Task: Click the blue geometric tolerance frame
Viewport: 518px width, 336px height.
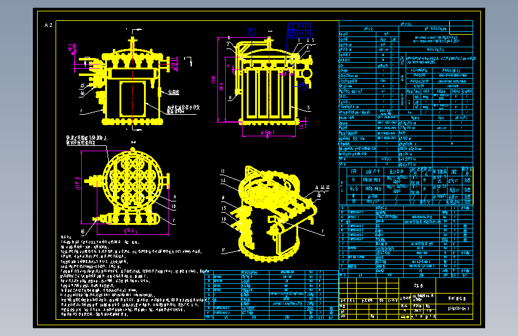Action: point(299,30)
